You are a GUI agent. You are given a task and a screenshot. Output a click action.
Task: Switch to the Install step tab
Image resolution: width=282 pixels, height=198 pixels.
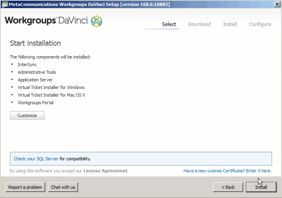click(x=230, y=24)
